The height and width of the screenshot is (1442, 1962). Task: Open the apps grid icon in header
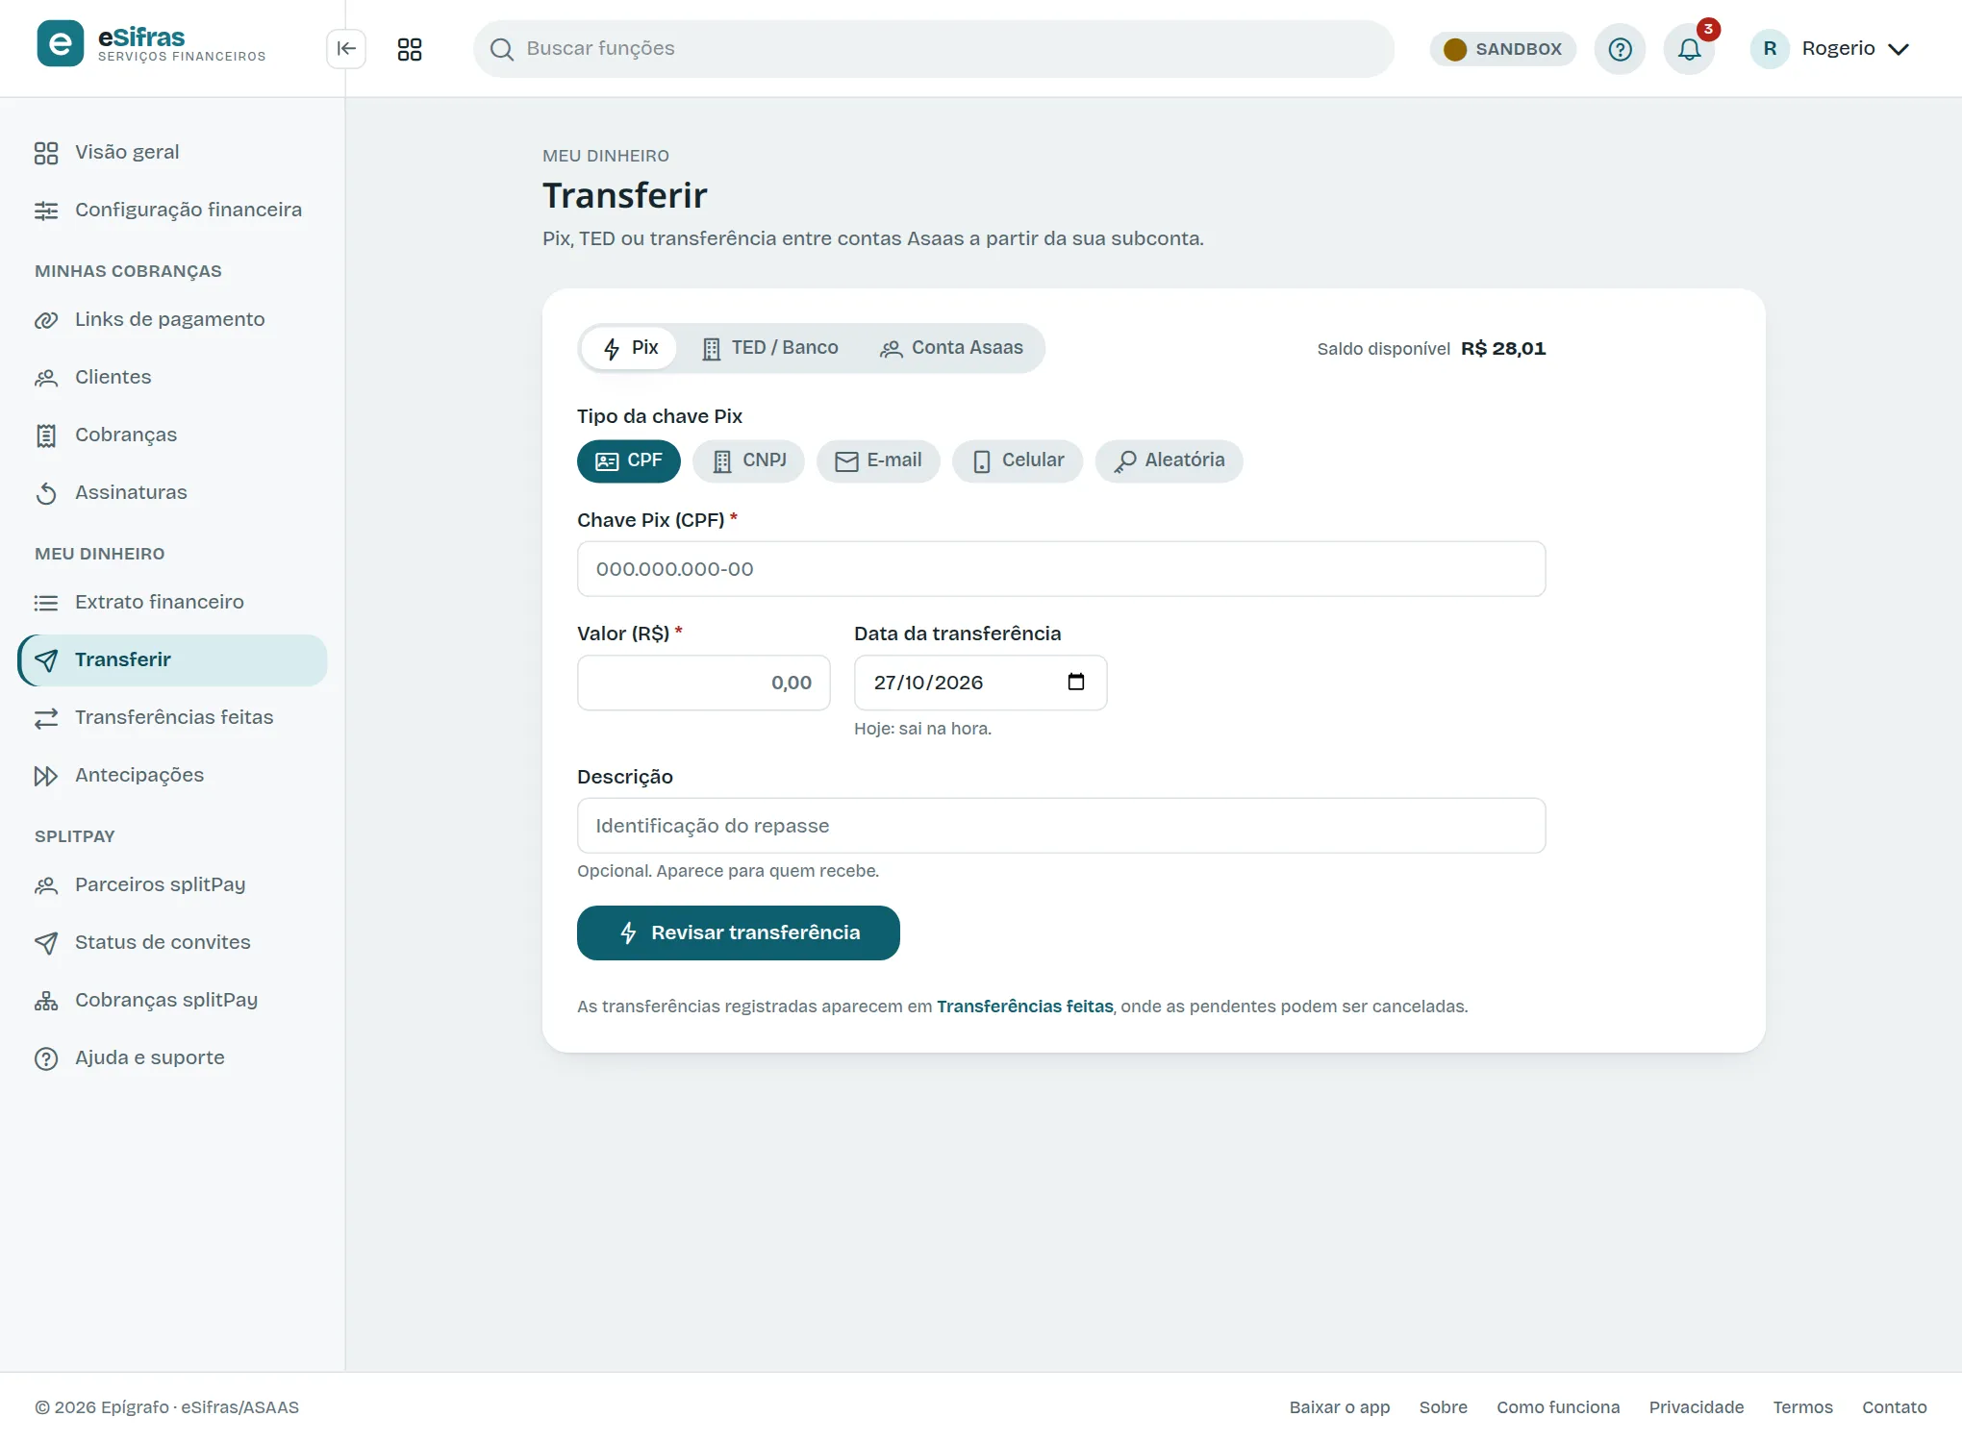[410, 49]
